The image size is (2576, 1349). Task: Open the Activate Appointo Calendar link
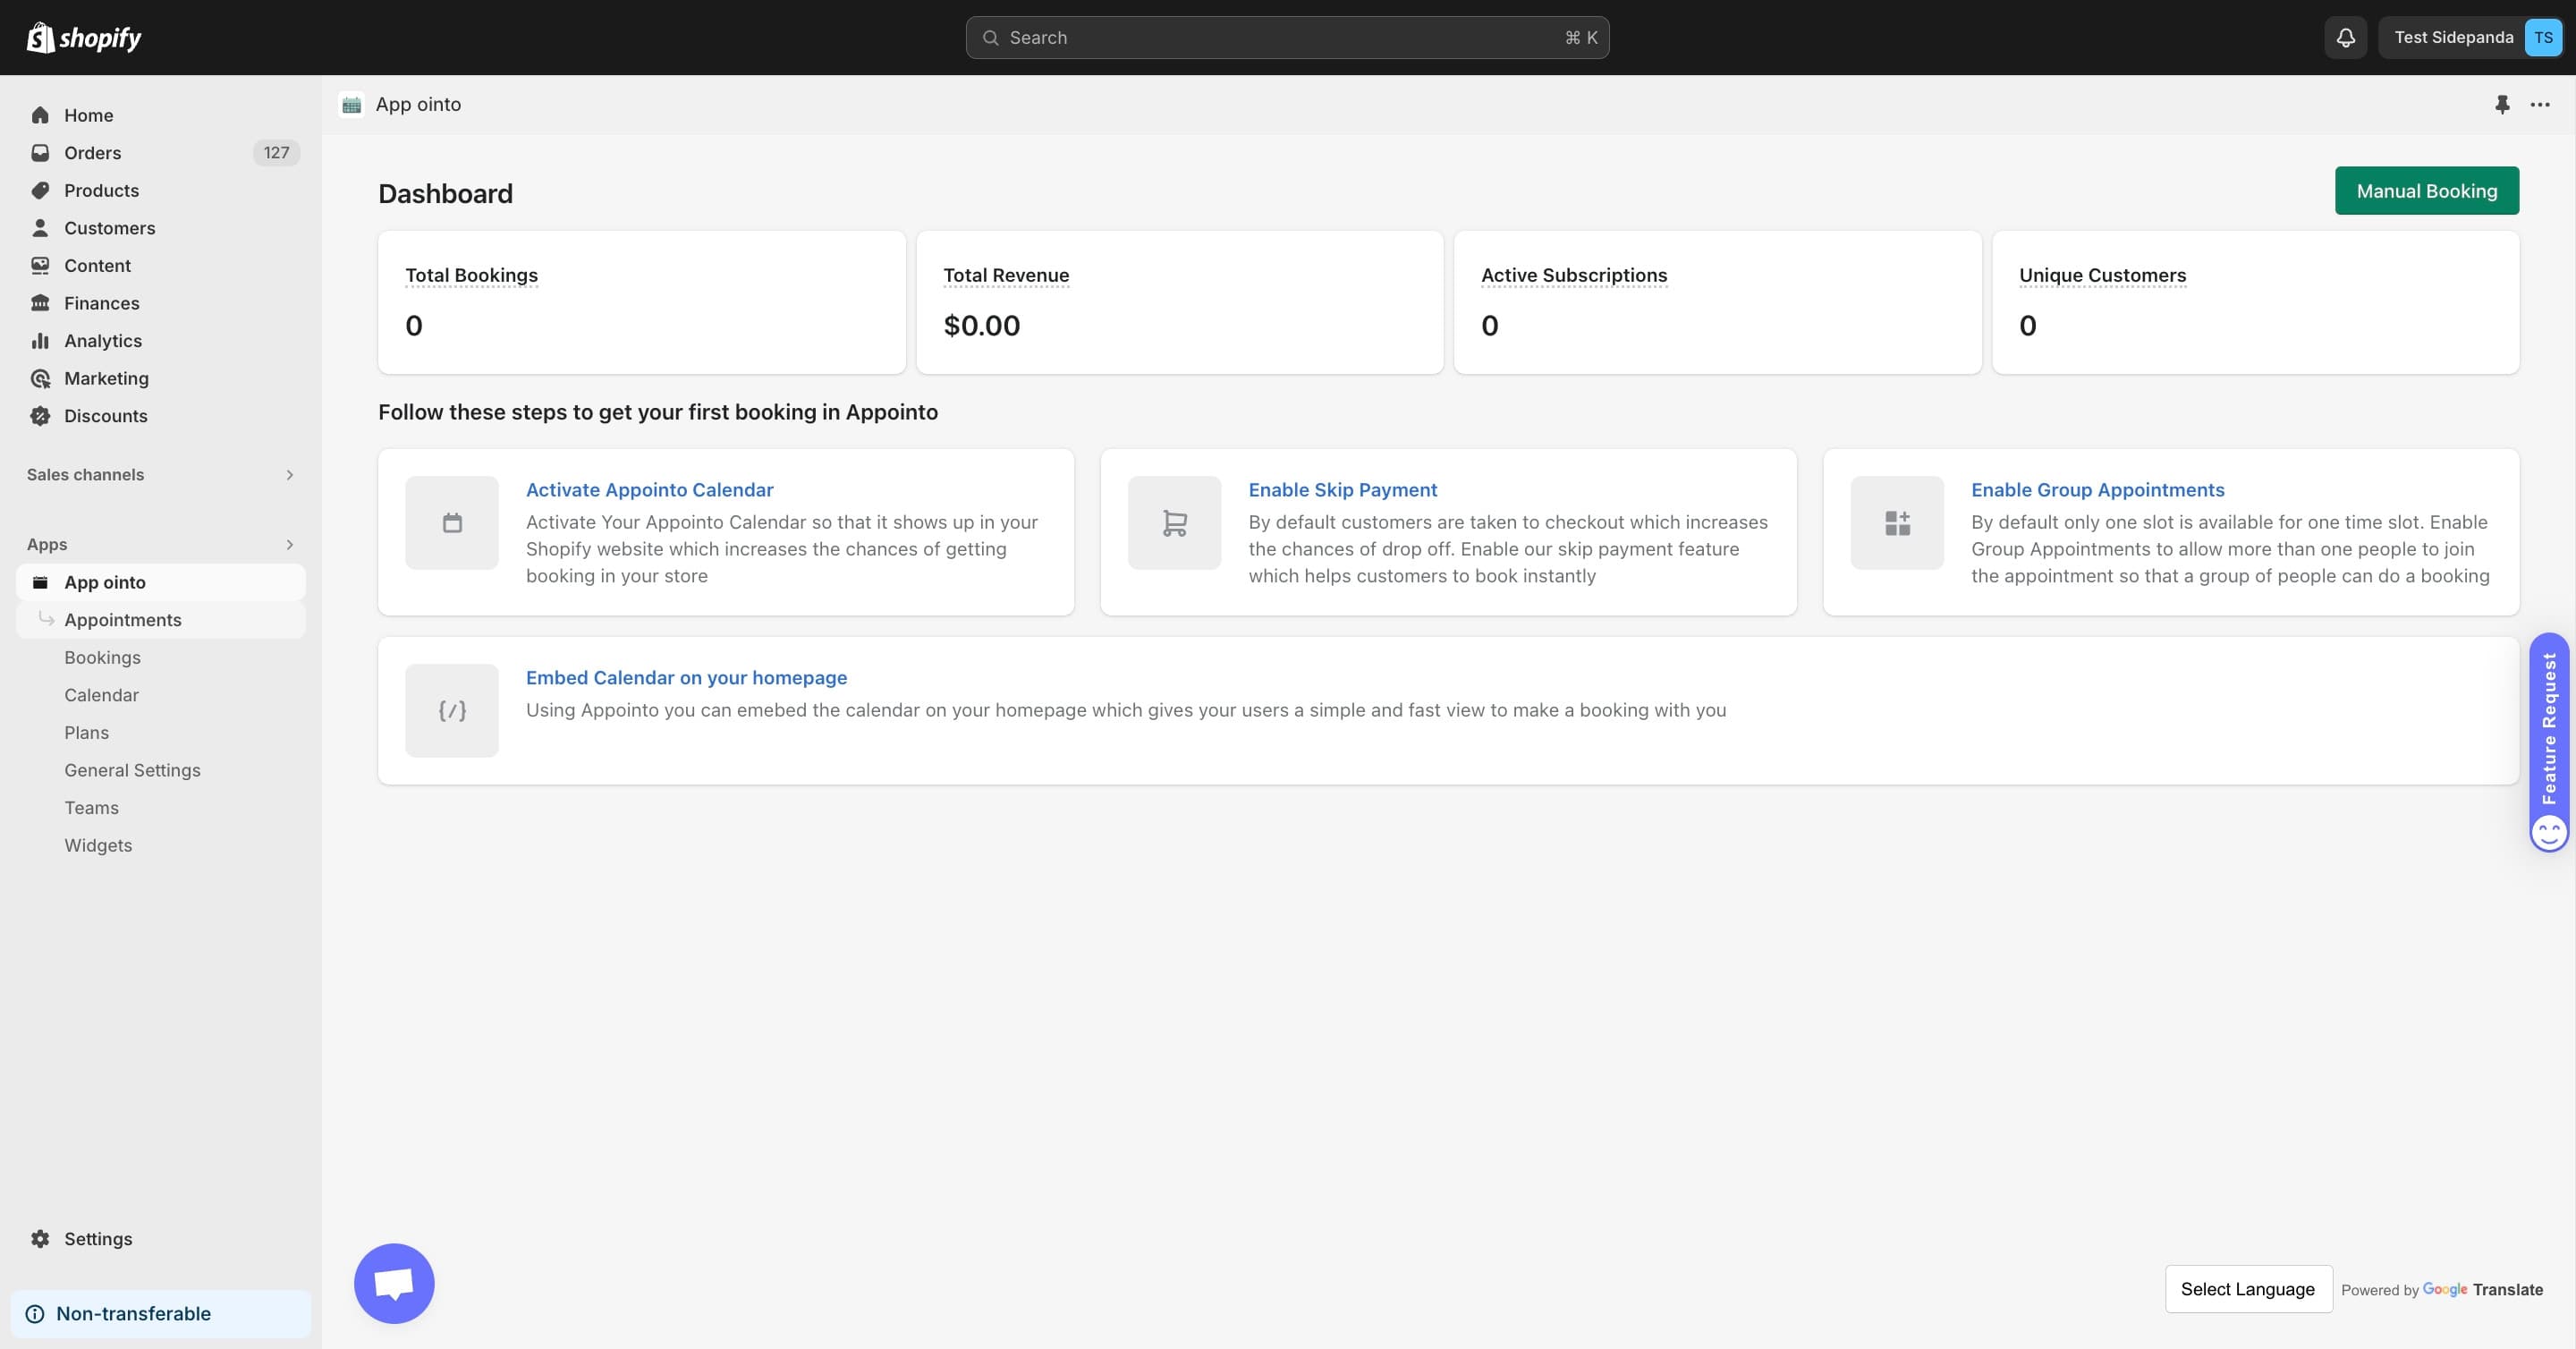[649, 490]
